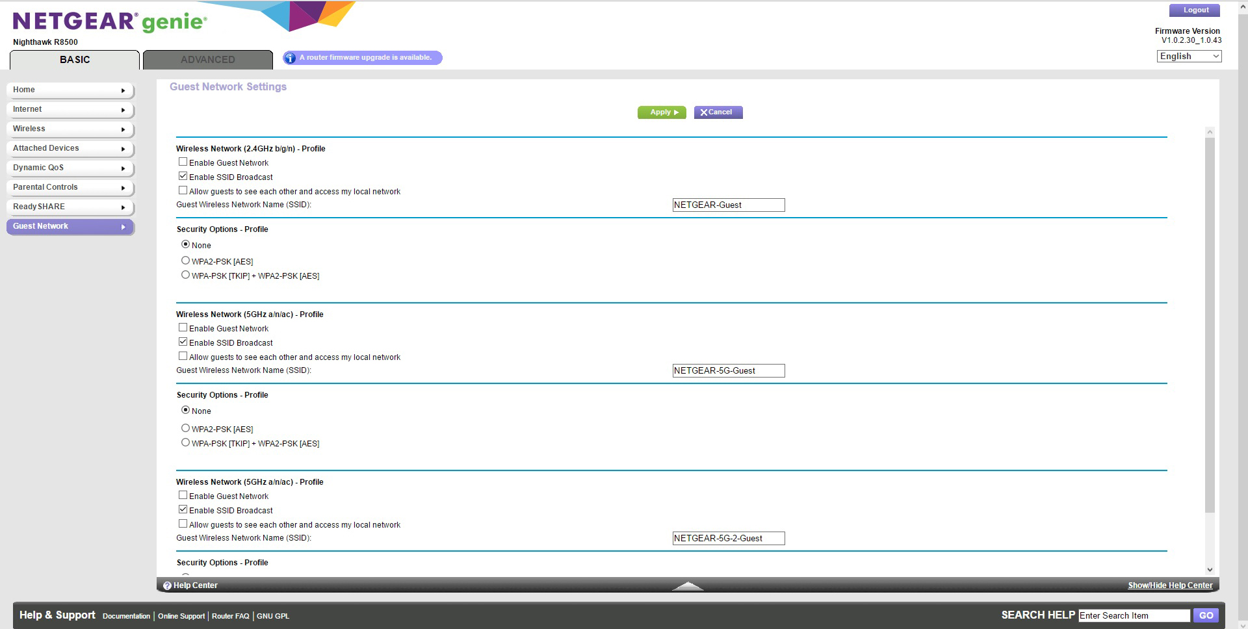Image resolution: width=1248 pixels, height=629 pixels.
Task: Select WPA-PSK+WPA2-PSK for NETGEAR-5G-Guest
Action: pos(186,443)
